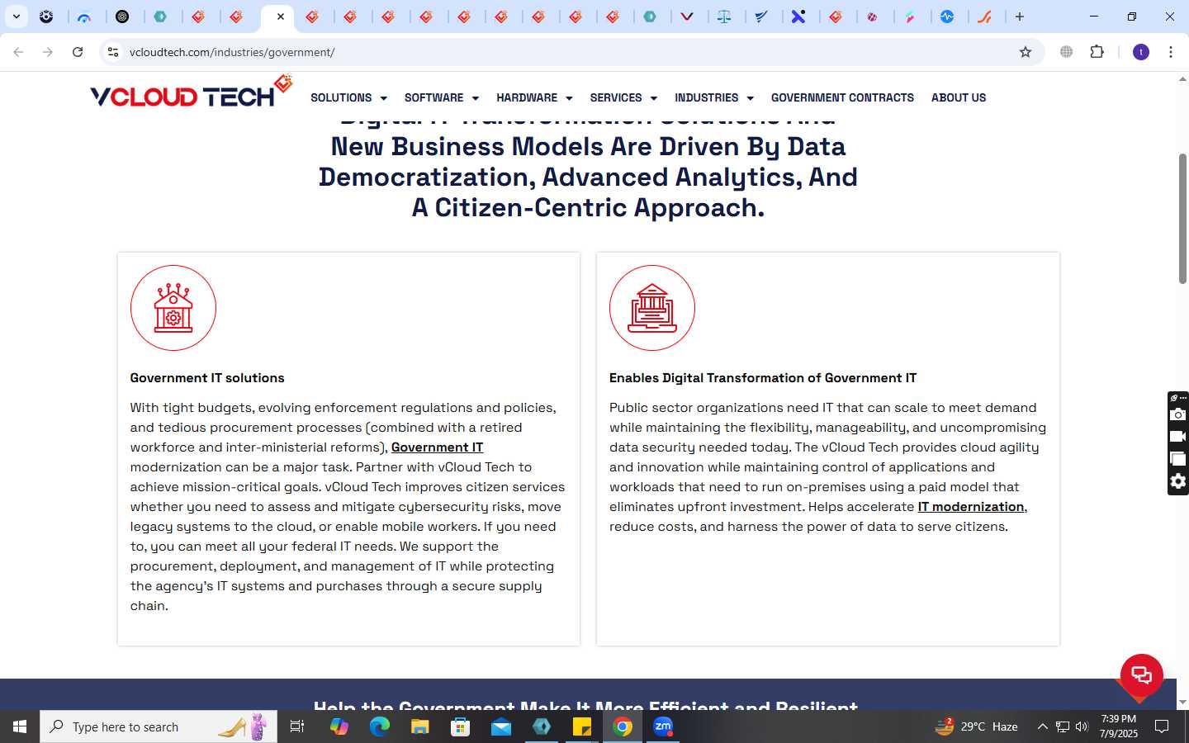Click the Enables Digital Transformation of Government IT heading
Viewport: 1189px width, 743px height.
tap(763, 378)
